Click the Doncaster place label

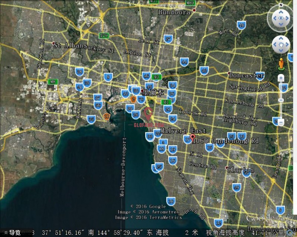tap(246, 75)
